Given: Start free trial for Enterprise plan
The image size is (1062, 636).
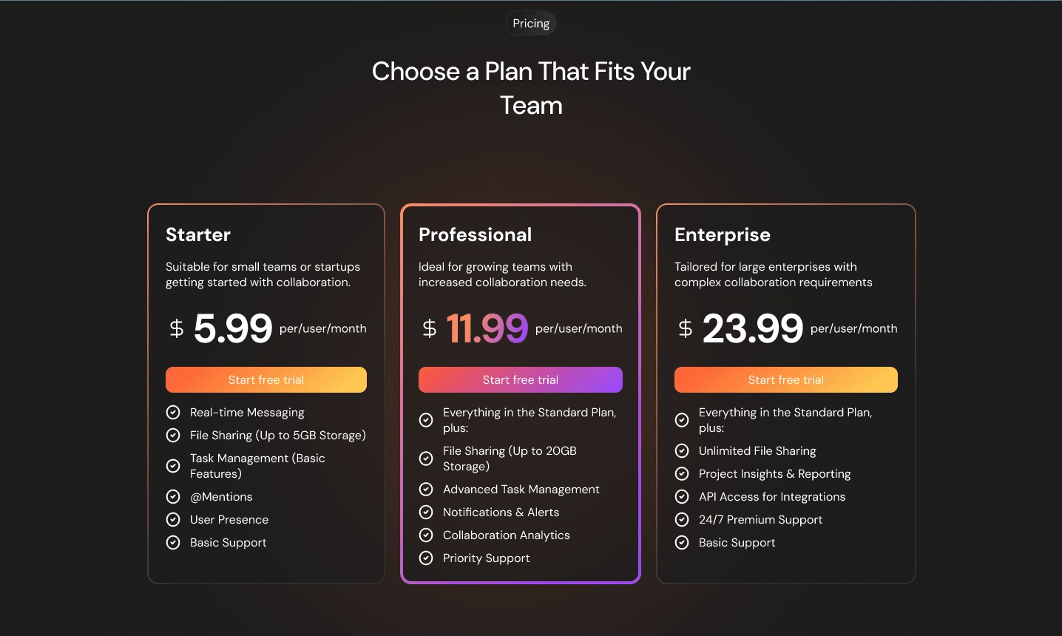Looking at the screenshot, I should (785, 380).
